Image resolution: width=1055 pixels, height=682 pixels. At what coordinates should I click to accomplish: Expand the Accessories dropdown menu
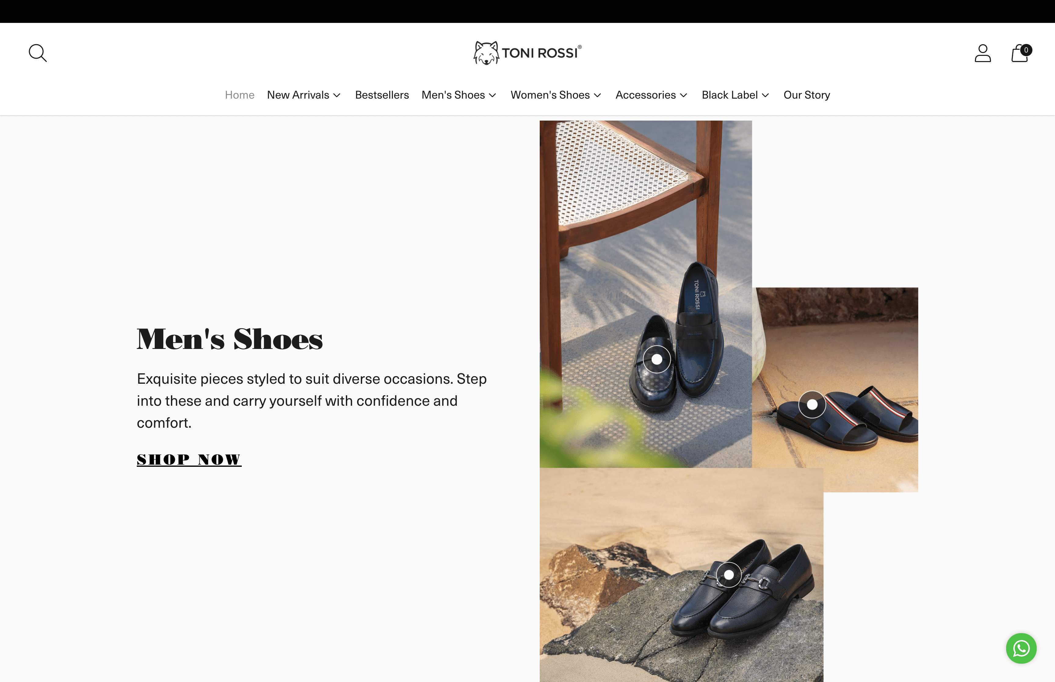point(651,95)
